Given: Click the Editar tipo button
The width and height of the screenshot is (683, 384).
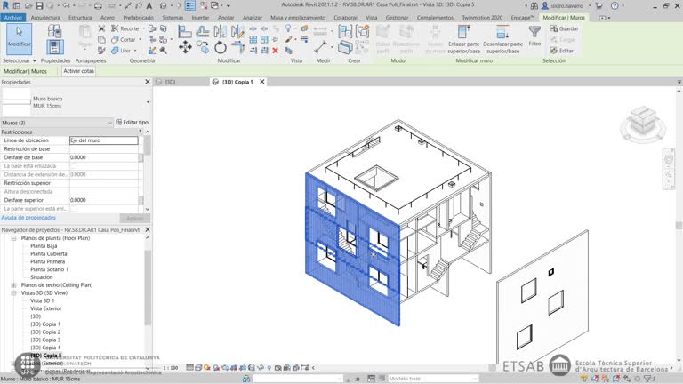Looking at the screenshot, I should coord(132,122).
